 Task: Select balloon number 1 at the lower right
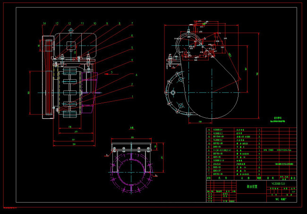point(133,97)
